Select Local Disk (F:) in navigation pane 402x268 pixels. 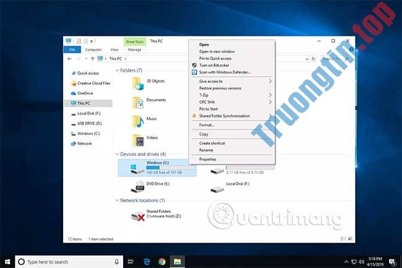(x=88, y=113)
